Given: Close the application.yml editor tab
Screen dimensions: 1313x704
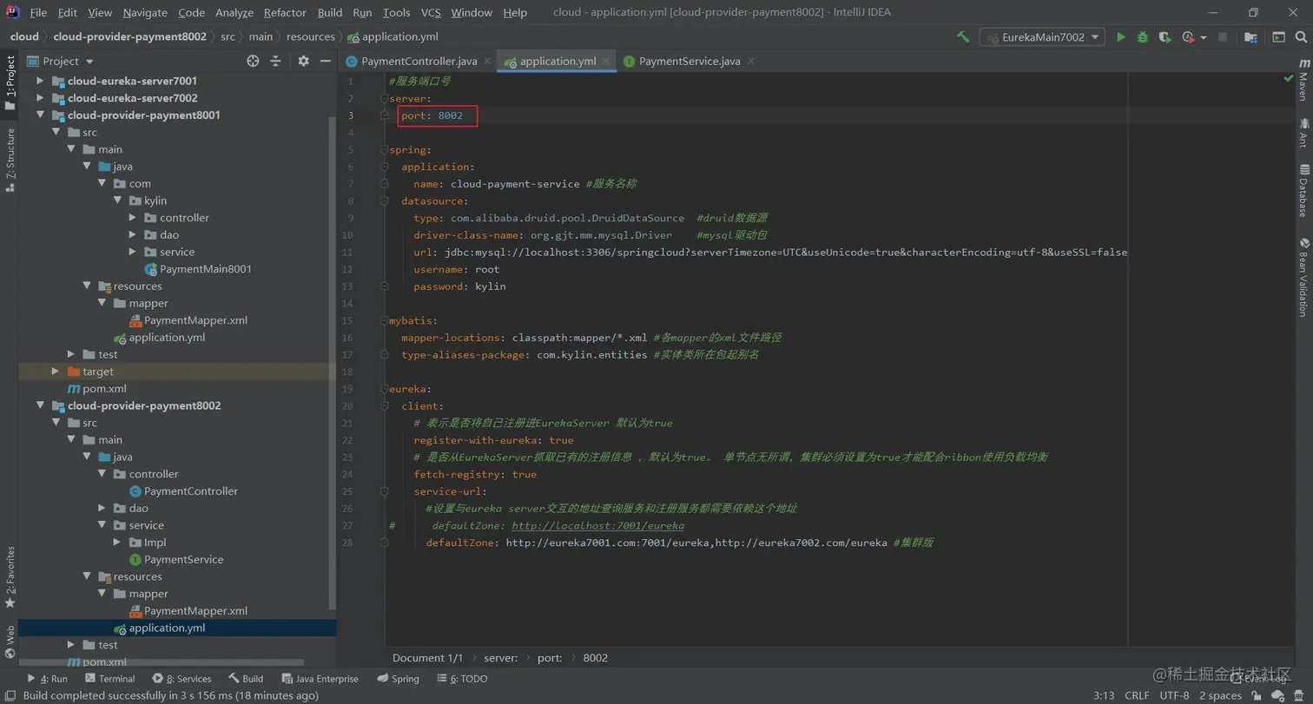Looking at the screenshot, I should tap(606, 61).
